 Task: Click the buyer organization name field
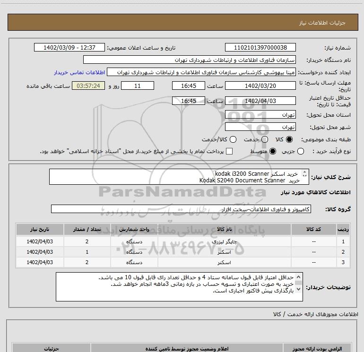pos(190,60)
